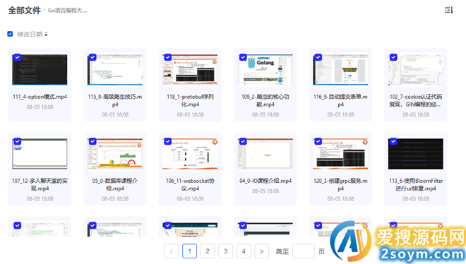Open the 05_0-数据库课程介绍.mp4 thumbnail
Viewport: 466px width, 264px height.
tap(114, 154)
